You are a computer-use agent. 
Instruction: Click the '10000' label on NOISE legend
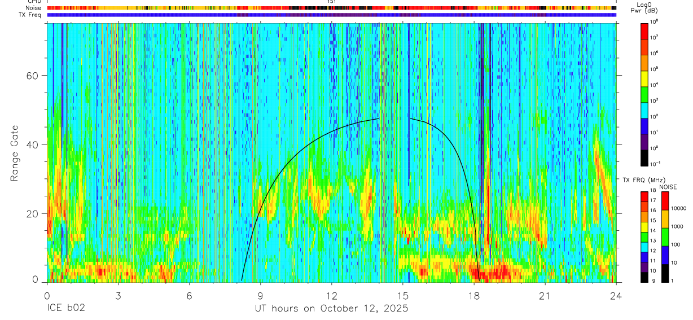click(x=679, y=209)
